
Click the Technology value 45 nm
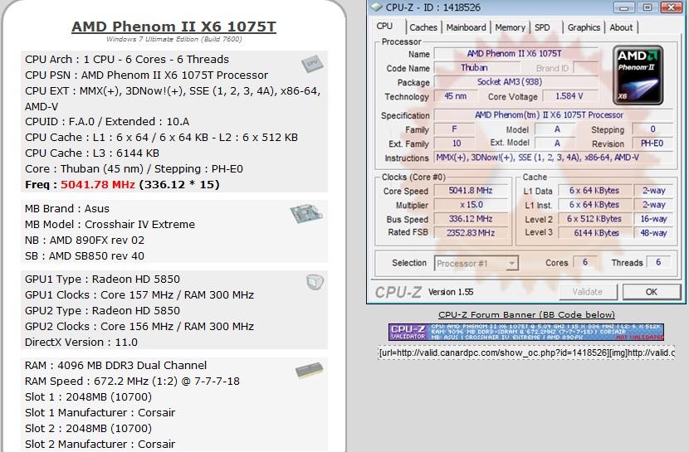pyautogui.click(x=456, y=96)
